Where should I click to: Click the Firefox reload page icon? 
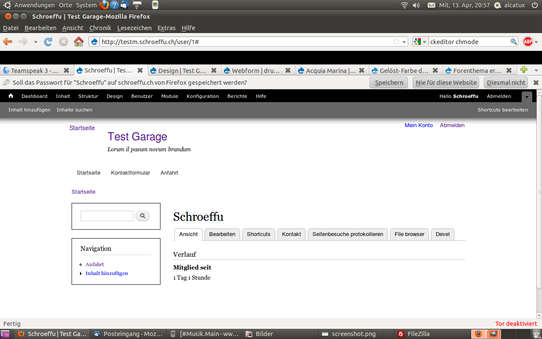pyautogui.click(x=48, y=42)
